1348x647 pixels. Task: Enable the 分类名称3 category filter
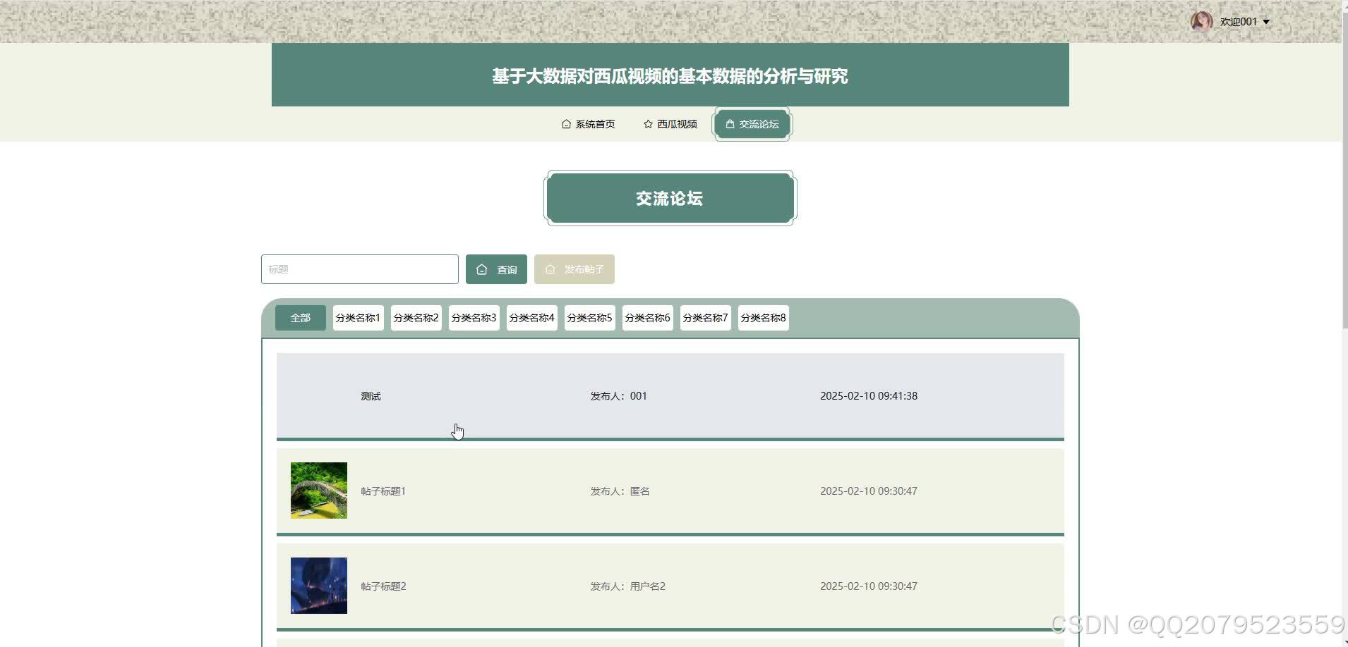pyautogui.click(x=473, y=317)
